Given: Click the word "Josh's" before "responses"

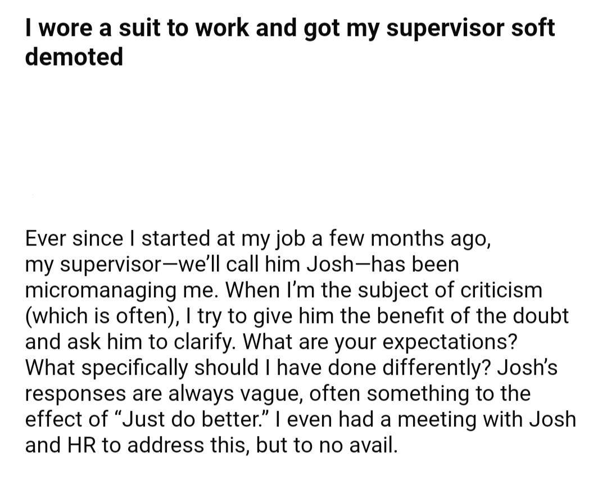Looking at the screenshot, I should pyautogui.click(x=527, y=367).
